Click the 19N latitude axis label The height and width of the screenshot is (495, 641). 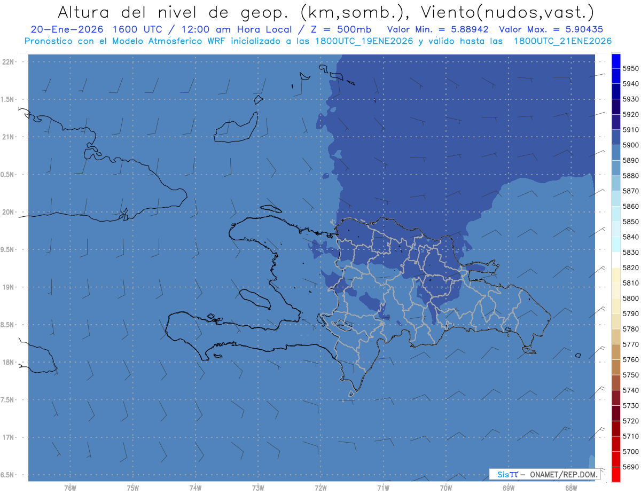tap(8, 287)
